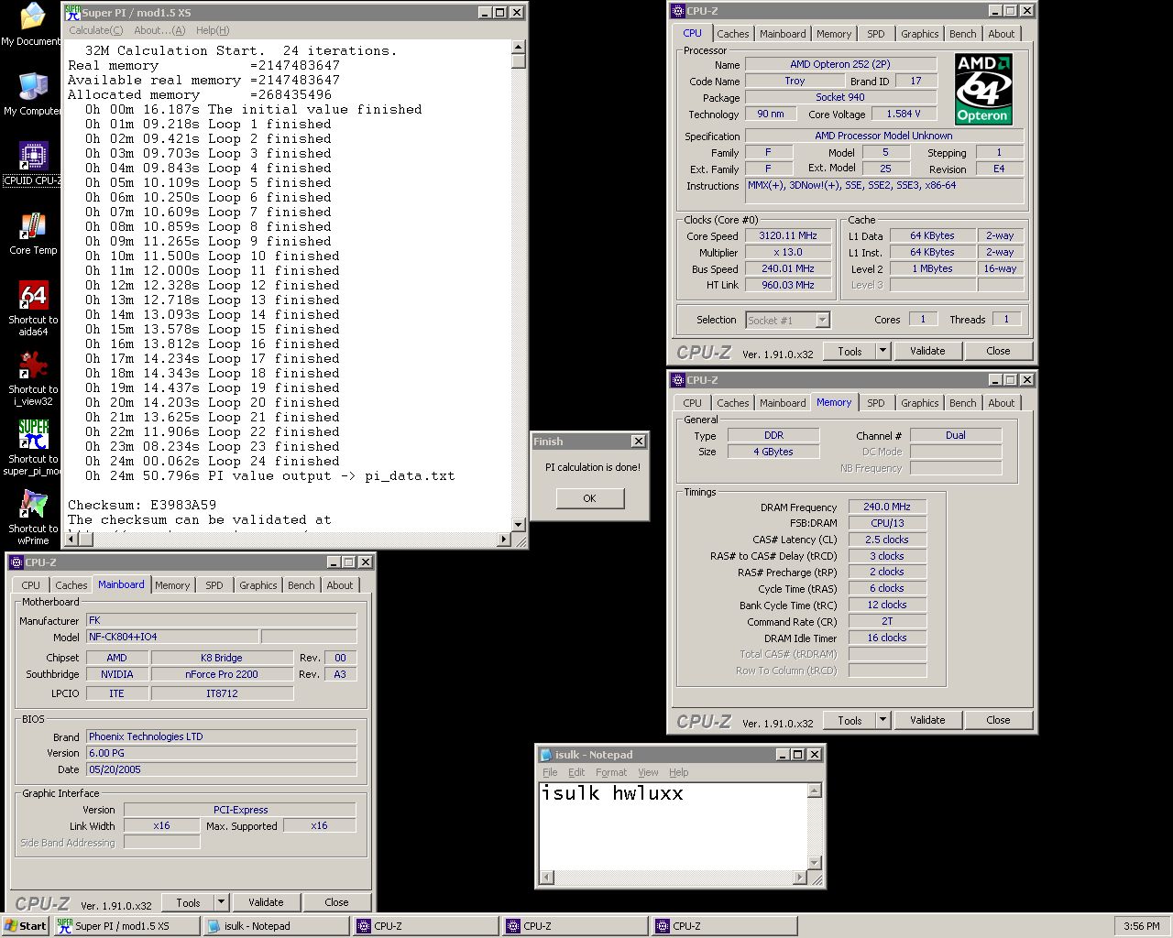Image resolution: width=1173 pixels, height=938 pixels.
Task: Click Super PI vertical scrollbar up arrow
Action: coord(518,47)
